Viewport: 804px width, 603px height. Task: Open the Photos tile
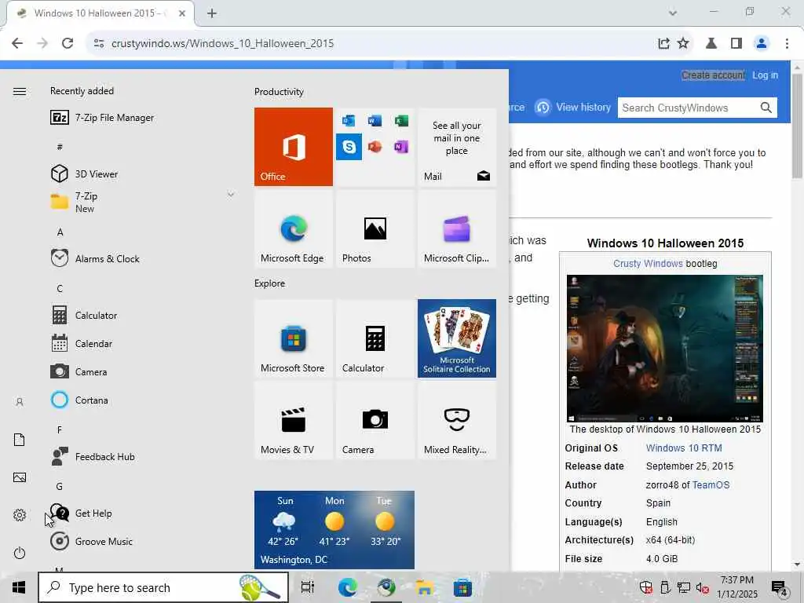tap(375, 228)
